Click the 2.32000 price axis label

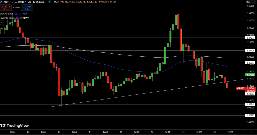point(250,21)
